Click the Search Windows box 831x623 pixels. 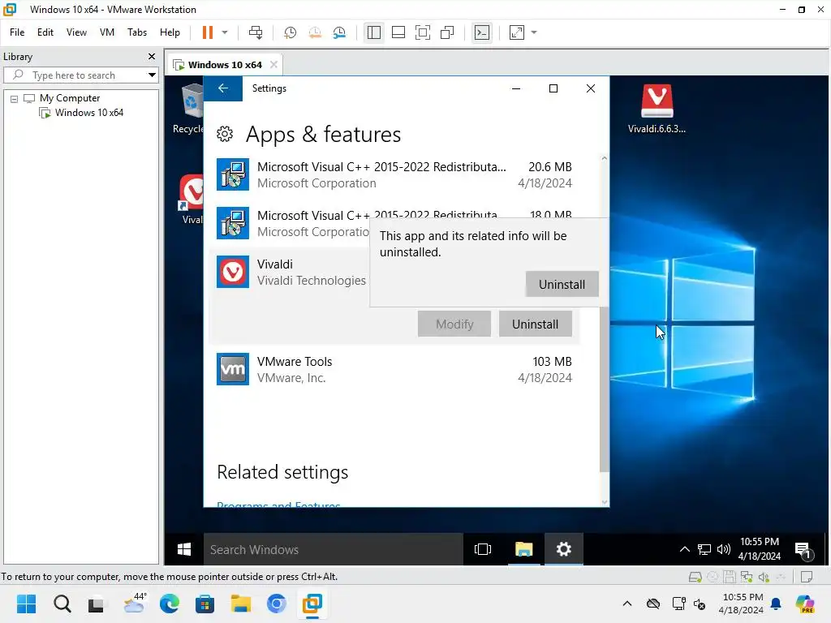334,549
